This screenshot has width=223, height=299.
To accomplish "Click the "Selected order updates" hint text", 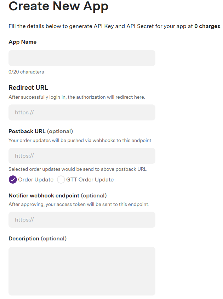I will pos(78,169).
